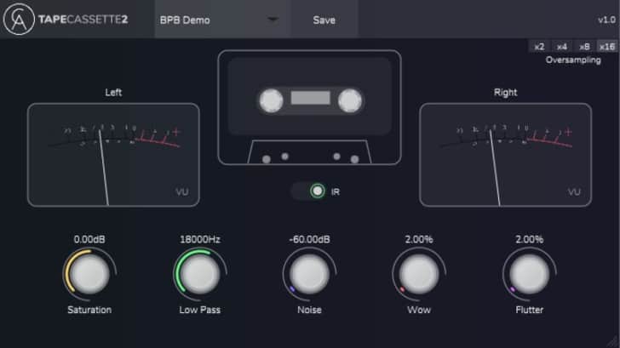The width and height of the screenshot is (620, 348).
Task: Set oversampling to x2
Action: (539, 47)
